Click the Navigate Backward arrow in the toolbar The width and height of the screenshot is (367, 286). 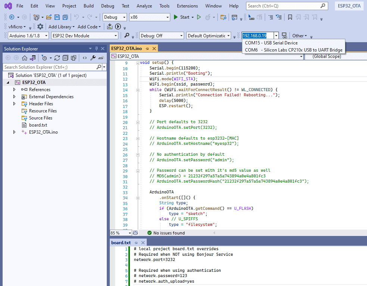coord(12,17)
